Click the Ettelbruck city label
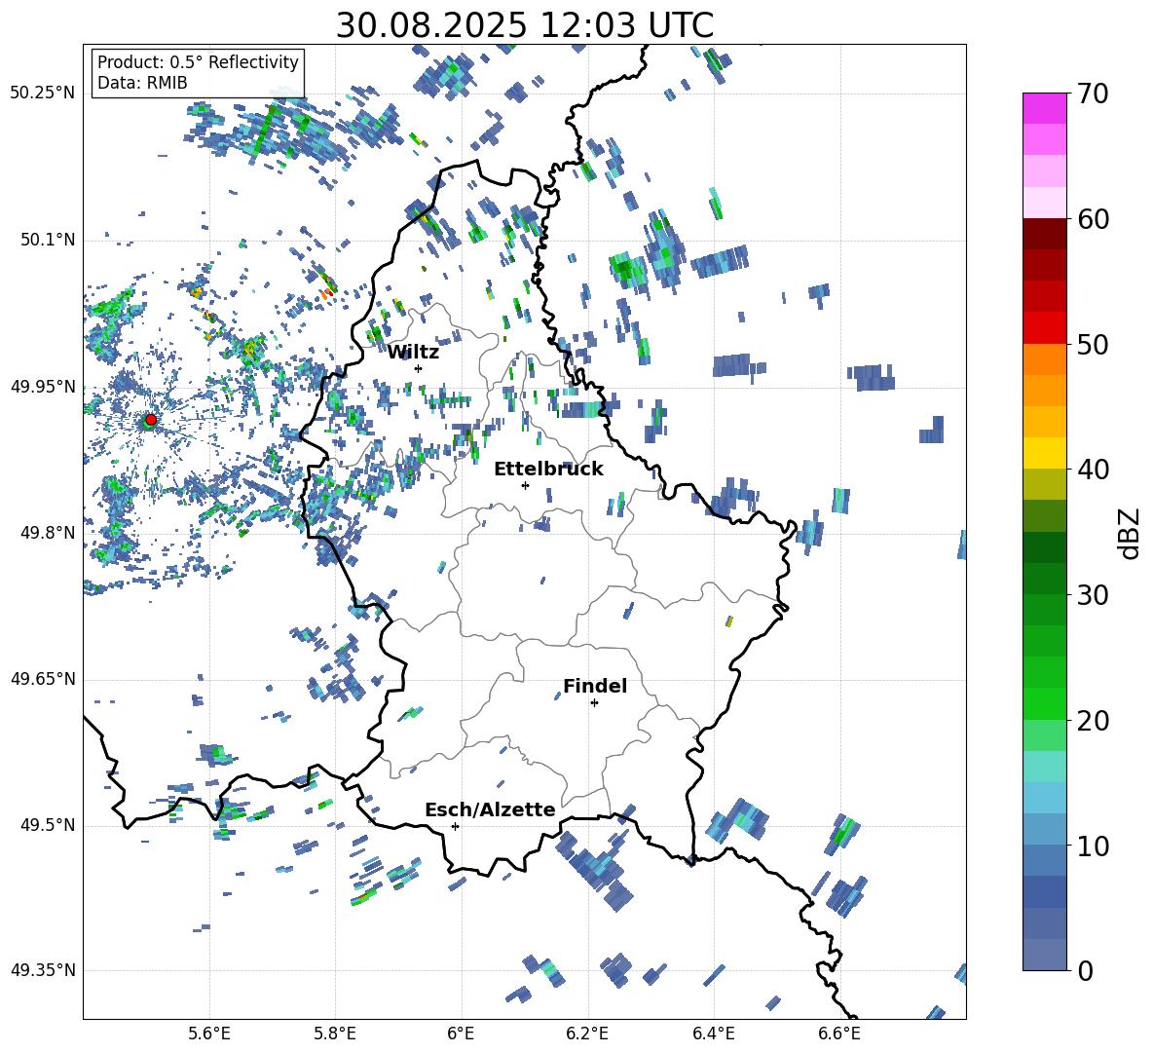 coord(548,470)
